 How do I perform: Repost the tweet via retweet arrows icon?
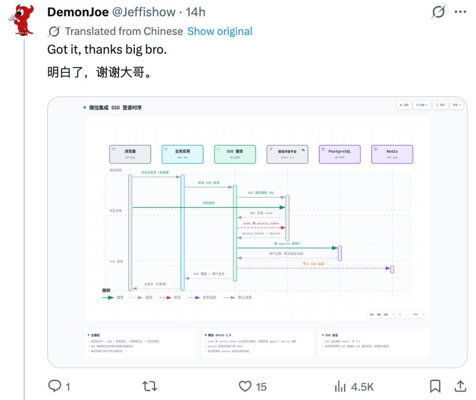coord(150,386)
